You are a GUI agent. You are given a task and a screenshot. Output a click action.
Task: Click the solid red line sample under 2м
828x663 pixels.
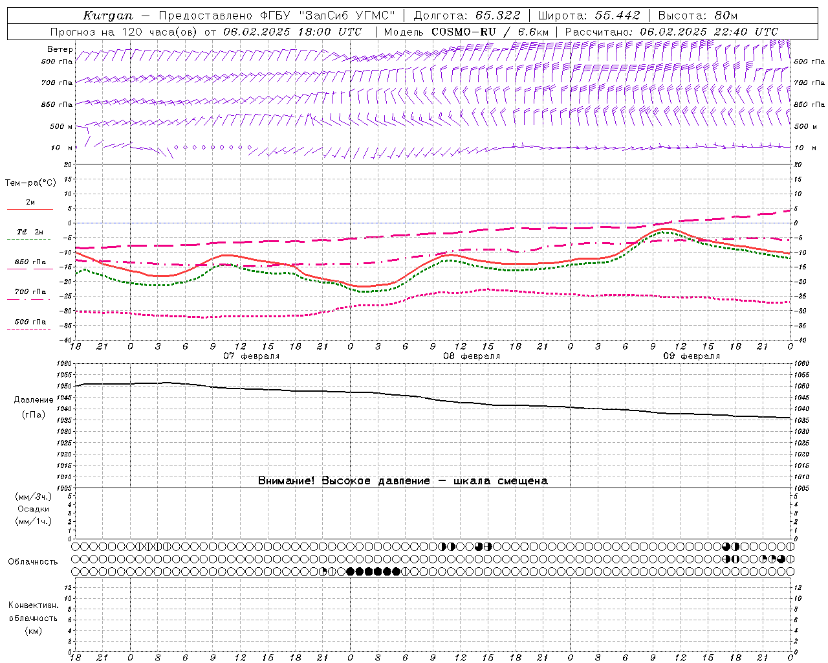pyautogui.click(x=30, y=210)
